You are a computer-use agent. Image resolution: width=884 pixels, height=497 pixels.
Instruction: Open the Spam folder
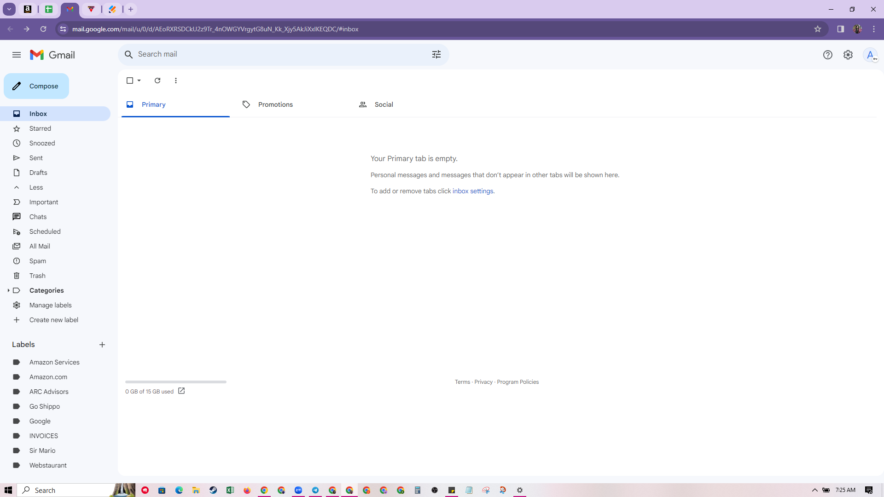[x=55, y=261]
